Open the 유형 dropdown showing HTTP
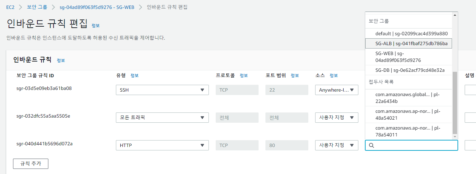This screenshot has height=174, width=476. coord(162,145)
